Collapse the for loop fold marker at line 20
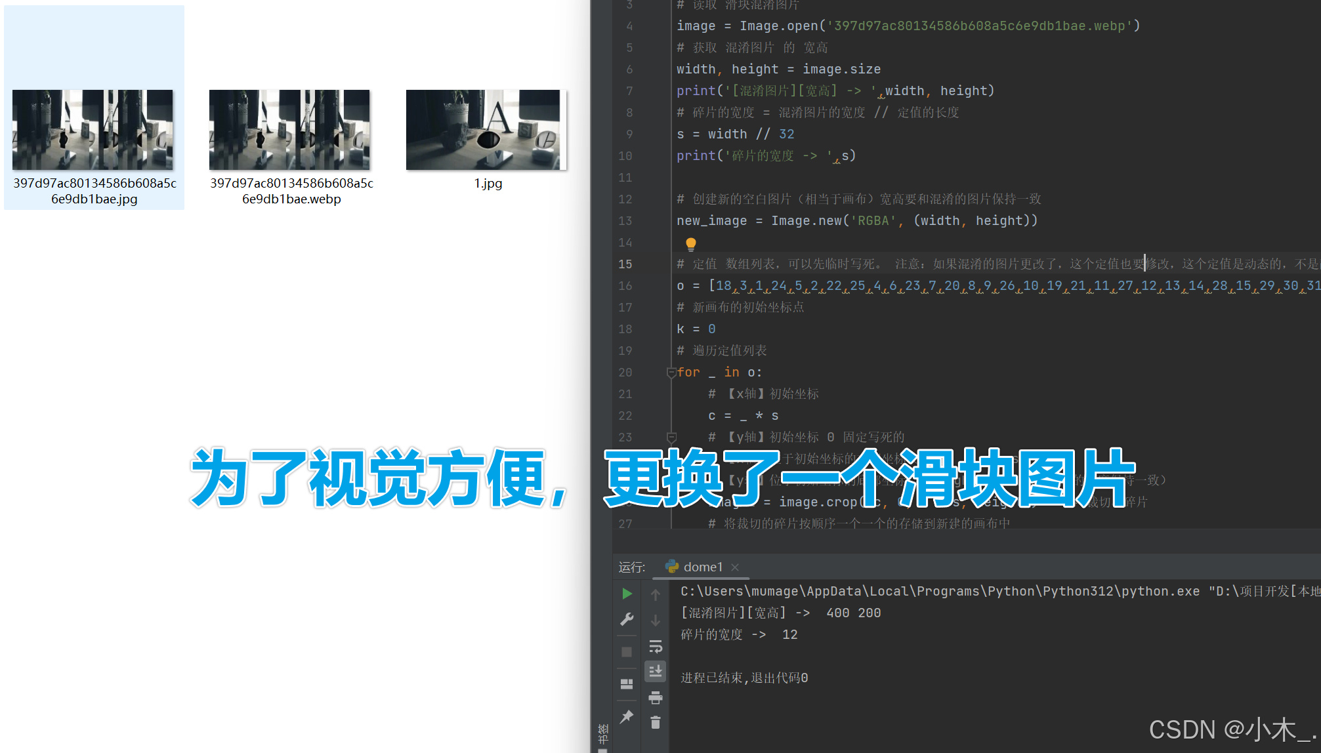The height and width of the screenshot is (753, 1321). pos(671,373)
